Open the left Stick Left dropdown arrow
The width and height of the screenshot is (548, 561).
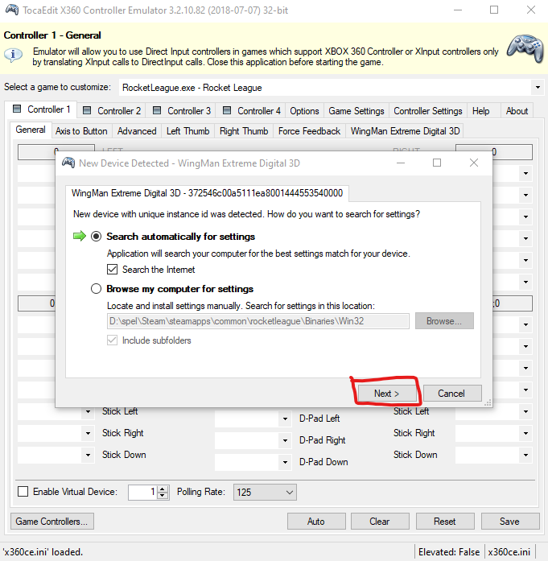(x=88, y=411)
